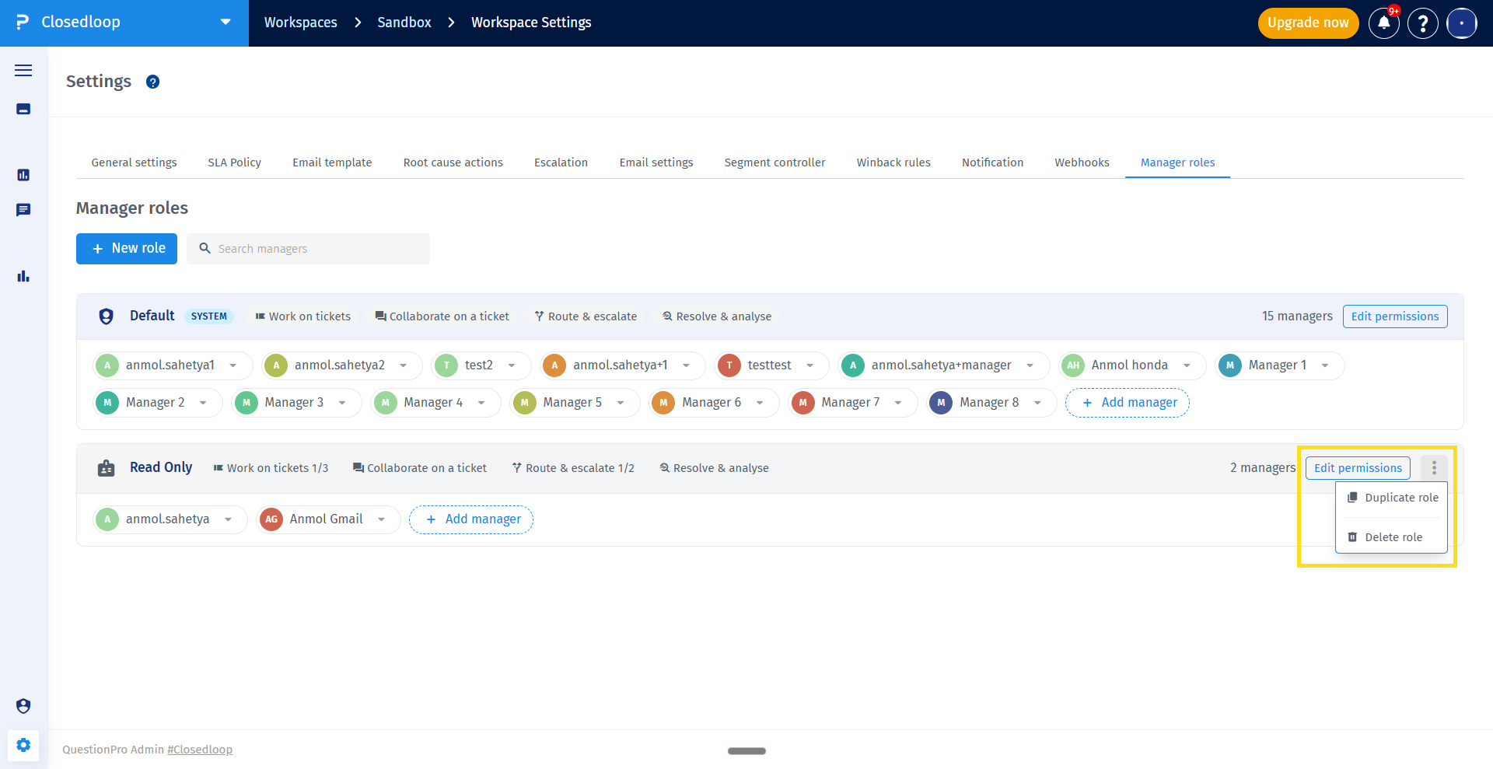
Task: Click Upgrade now button
Action: coord(1308,23)
